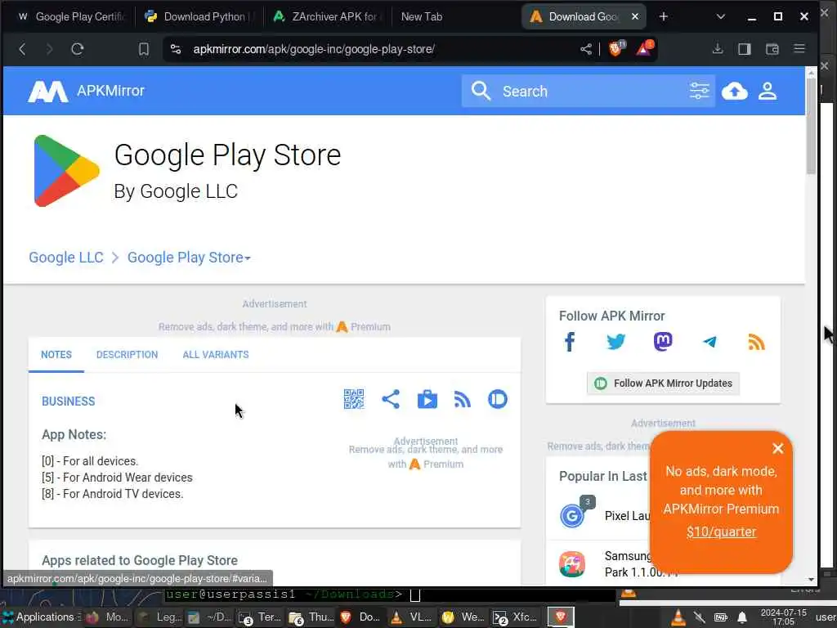Open Brave Shields lion icon
This screenshot has width=837, height=628.
[x=615, y=48]
